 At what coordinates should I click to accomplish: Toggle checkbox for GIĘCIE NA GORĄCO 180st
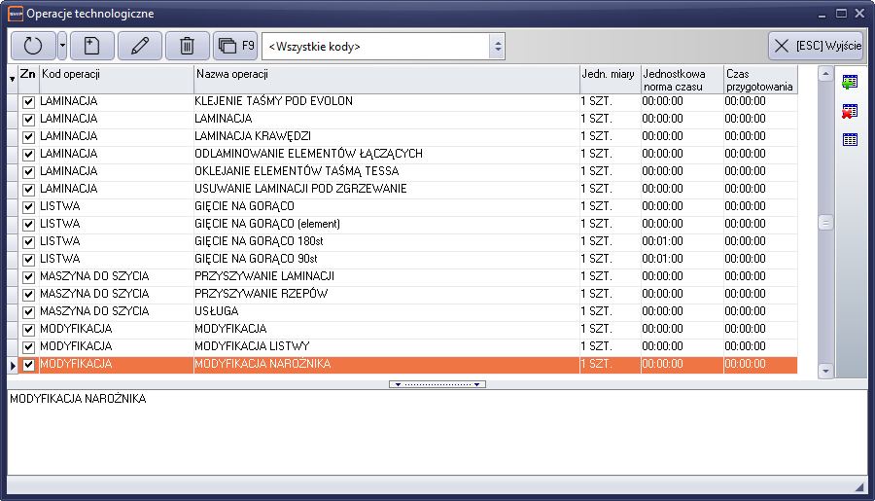coord(28,241)
